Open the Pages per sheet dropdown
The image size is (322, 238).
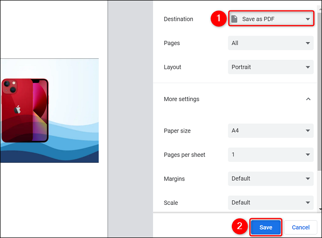pos(270,154)
